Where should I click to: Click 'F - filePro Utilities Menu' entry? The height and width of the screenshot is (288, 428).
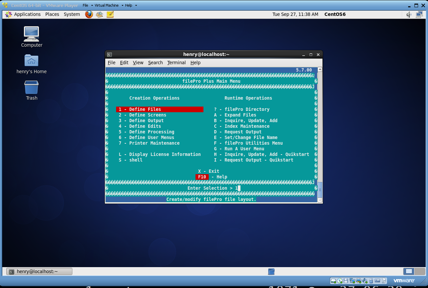tap(248, 143)
